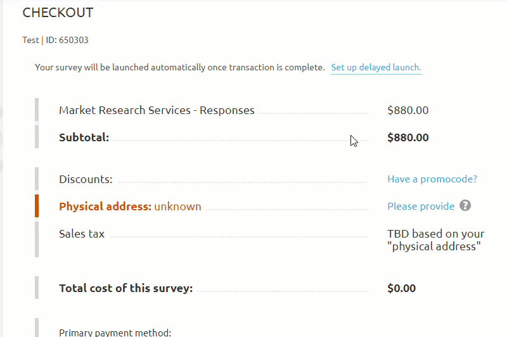This screenshot has height=337, width=507.
Task: Click the TBD based on physical address text
Action: point(435,240)
